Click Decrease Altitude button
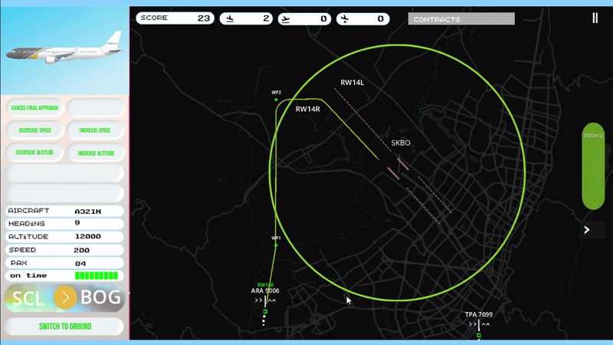This screenshot has height=345, width=613. [34, 153]
